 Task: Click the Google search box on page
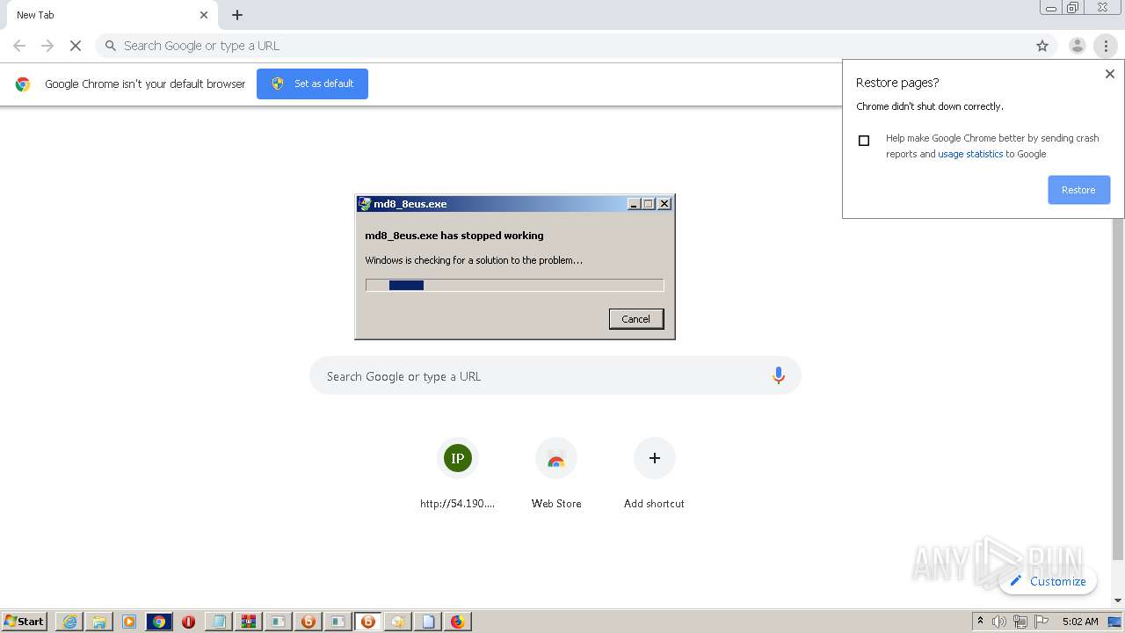(x=555, y=375)
